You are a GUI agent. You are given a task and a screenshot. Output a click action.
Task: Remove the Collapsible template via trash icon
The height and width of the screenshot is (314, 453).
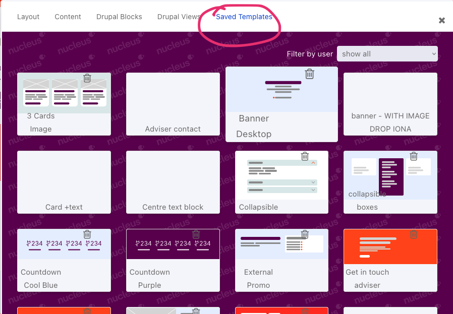305,156
